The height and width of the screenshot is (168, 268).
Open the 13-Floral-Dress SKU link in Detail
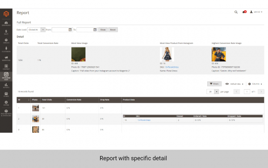[172, 67]
